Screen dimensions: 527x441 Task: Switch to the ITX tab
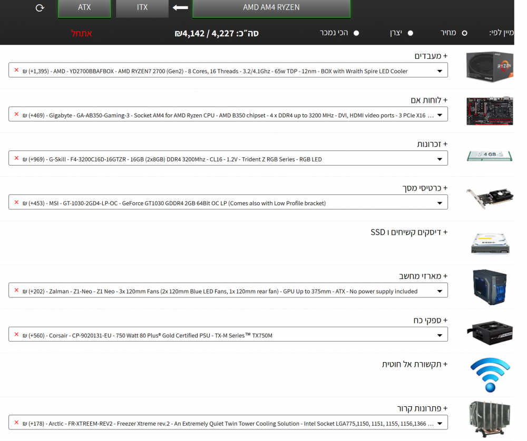tap(142, 8)
